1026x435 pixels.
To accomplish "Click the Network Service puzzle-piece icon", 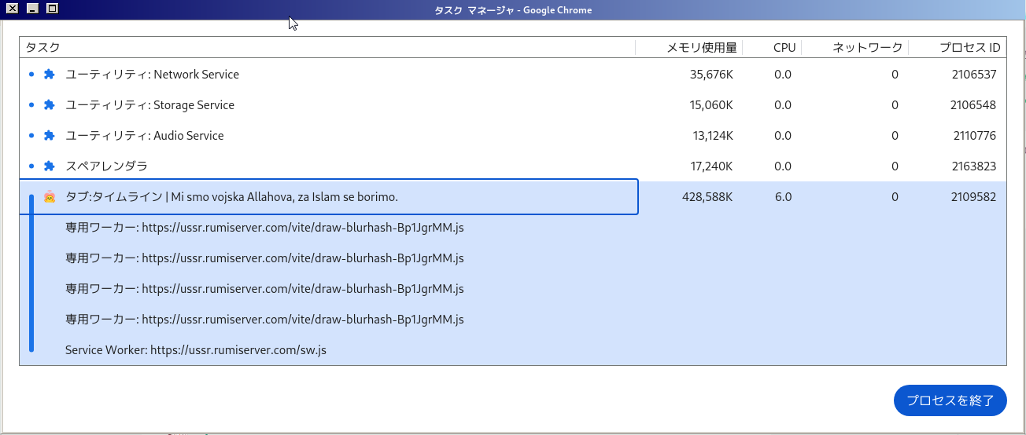I will coord(49,75).
